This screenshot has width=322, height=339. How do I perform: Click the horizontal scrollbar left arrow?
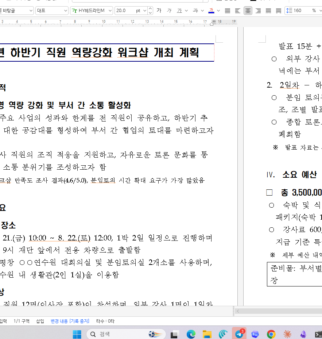[238, 311]
